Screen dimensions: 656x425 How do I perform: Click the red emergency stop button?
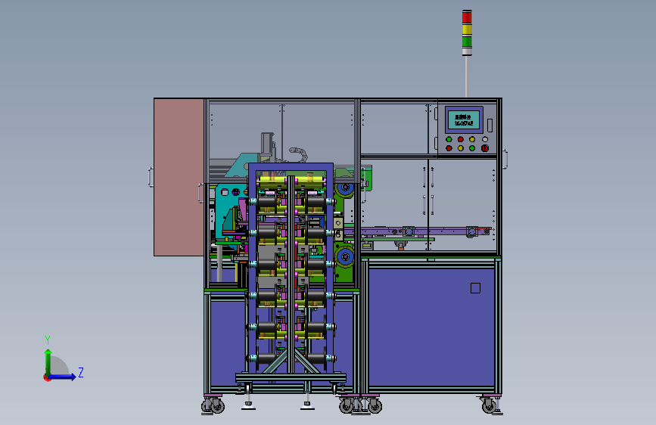pyautogui.click(x=485, y=148)
